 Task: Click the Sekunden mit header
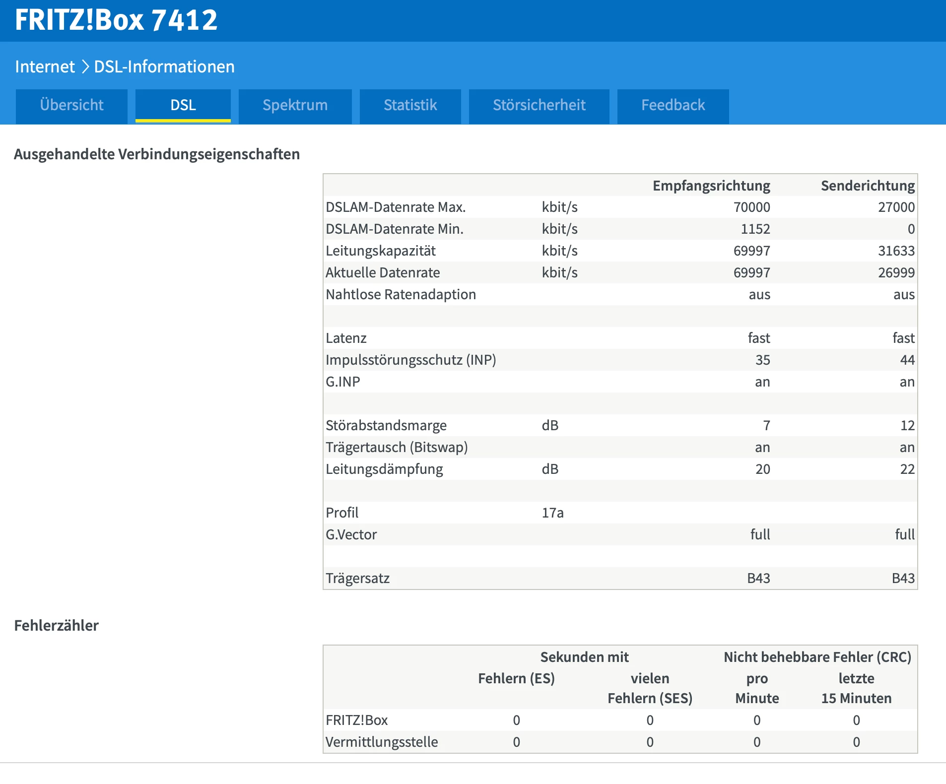click(x=584, y=657)
